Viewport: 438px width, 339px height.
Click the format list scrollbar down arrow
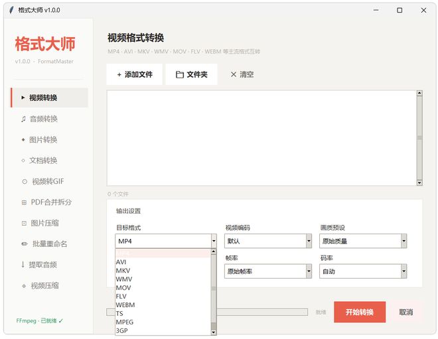tap(214, 332)
